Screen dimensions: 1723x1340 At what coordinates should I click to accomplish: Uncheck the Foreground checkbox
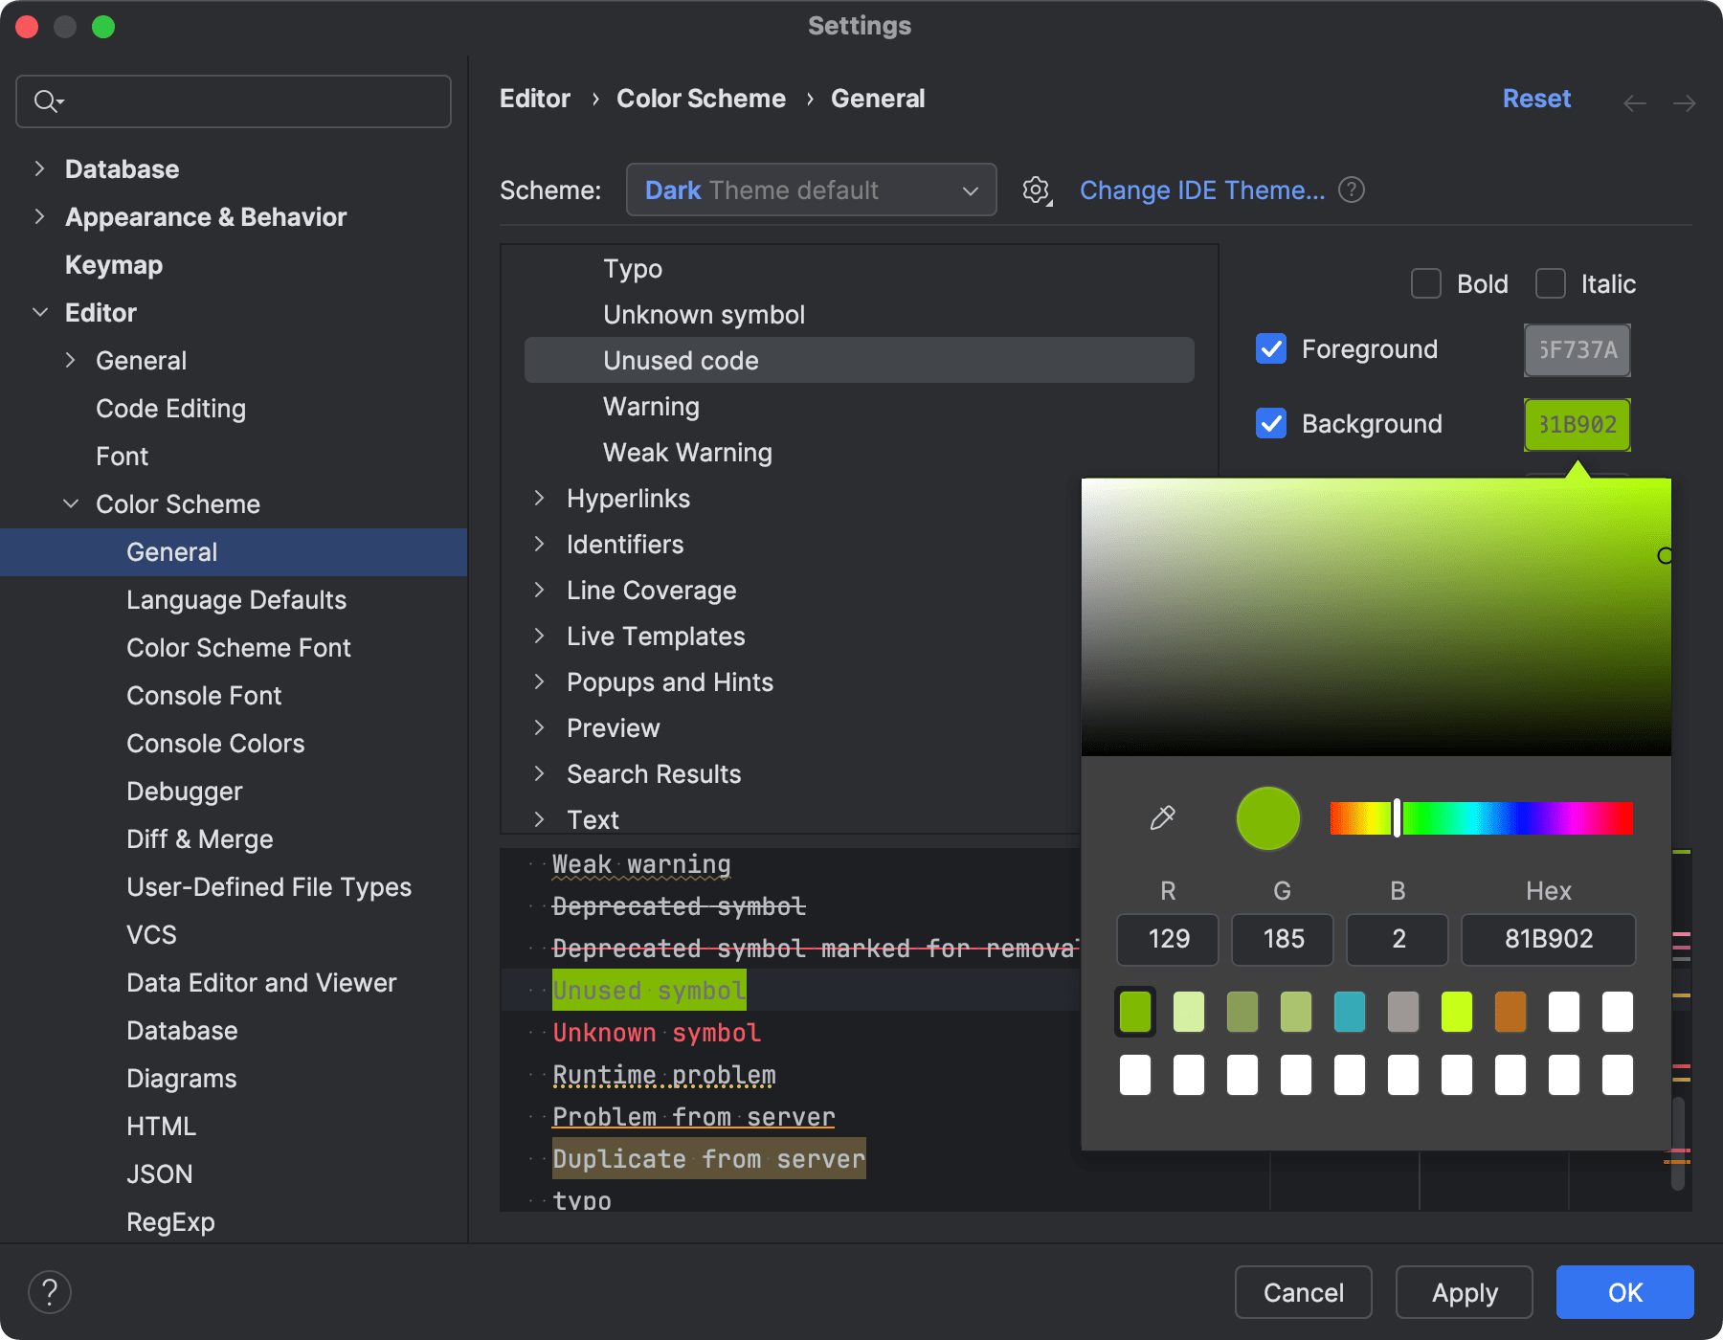1271,349
